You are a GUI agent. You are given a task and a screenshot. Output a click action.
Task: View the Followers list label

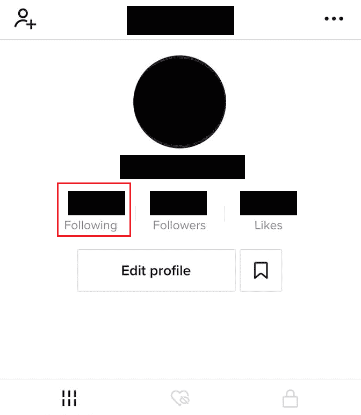(179, 225)
